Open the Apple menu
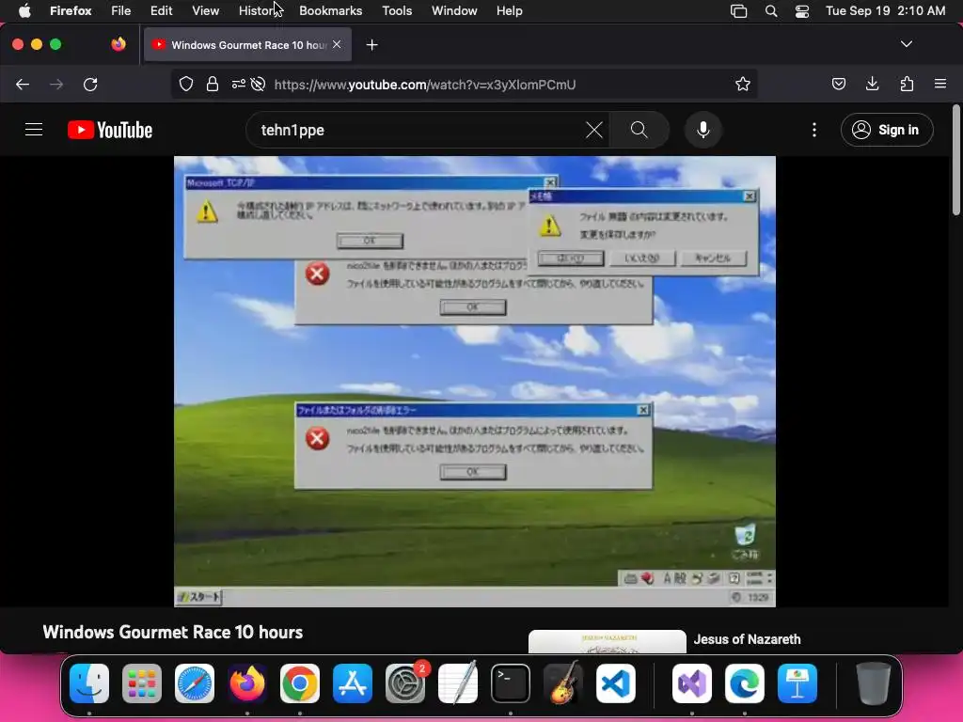 click(24, 11)
